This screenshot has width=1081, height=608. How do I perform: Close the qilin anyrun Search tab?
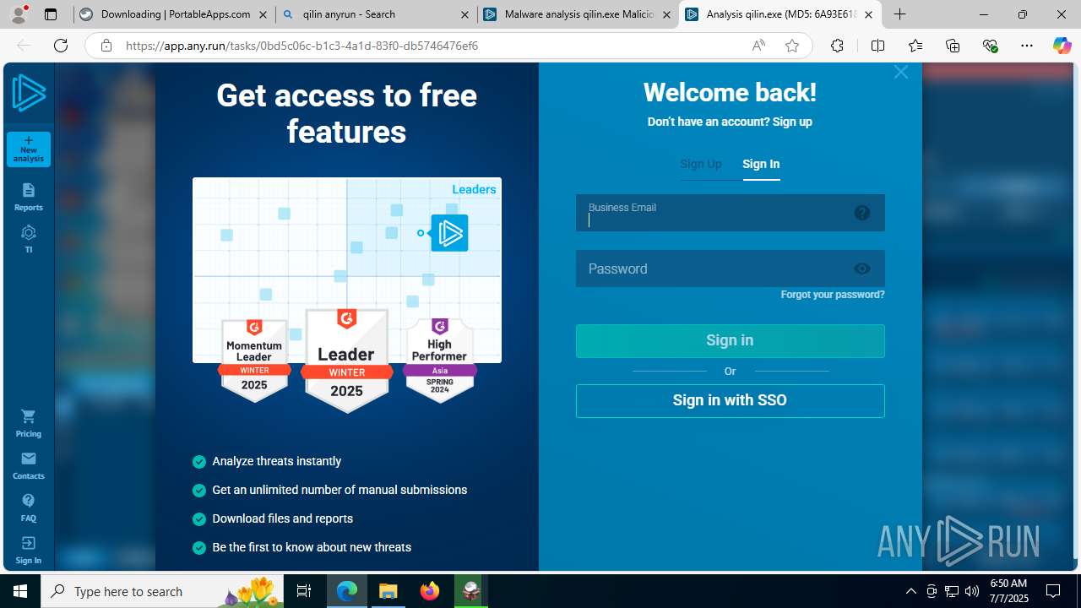click(x=465, y=14)
